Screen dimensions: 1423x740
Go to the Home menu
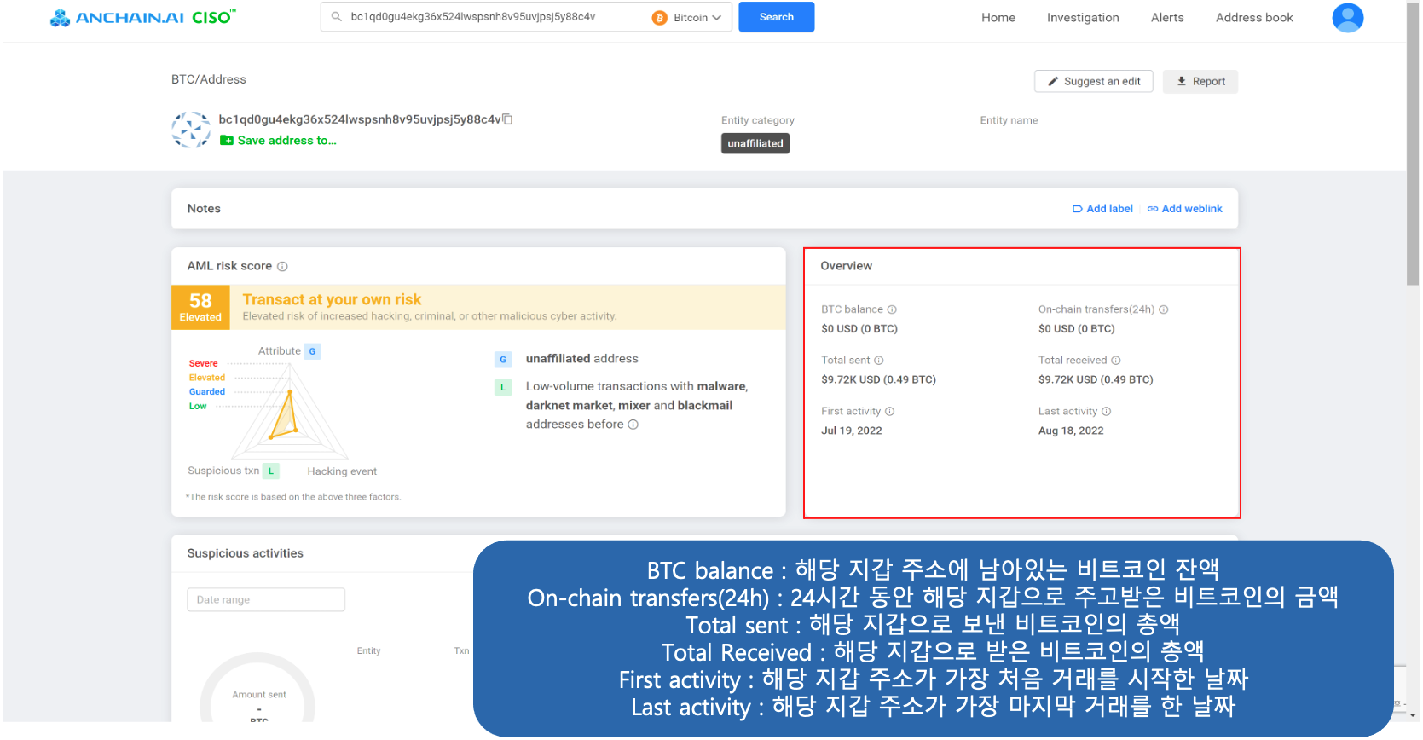pyautogui.click(x=998, y=17)
